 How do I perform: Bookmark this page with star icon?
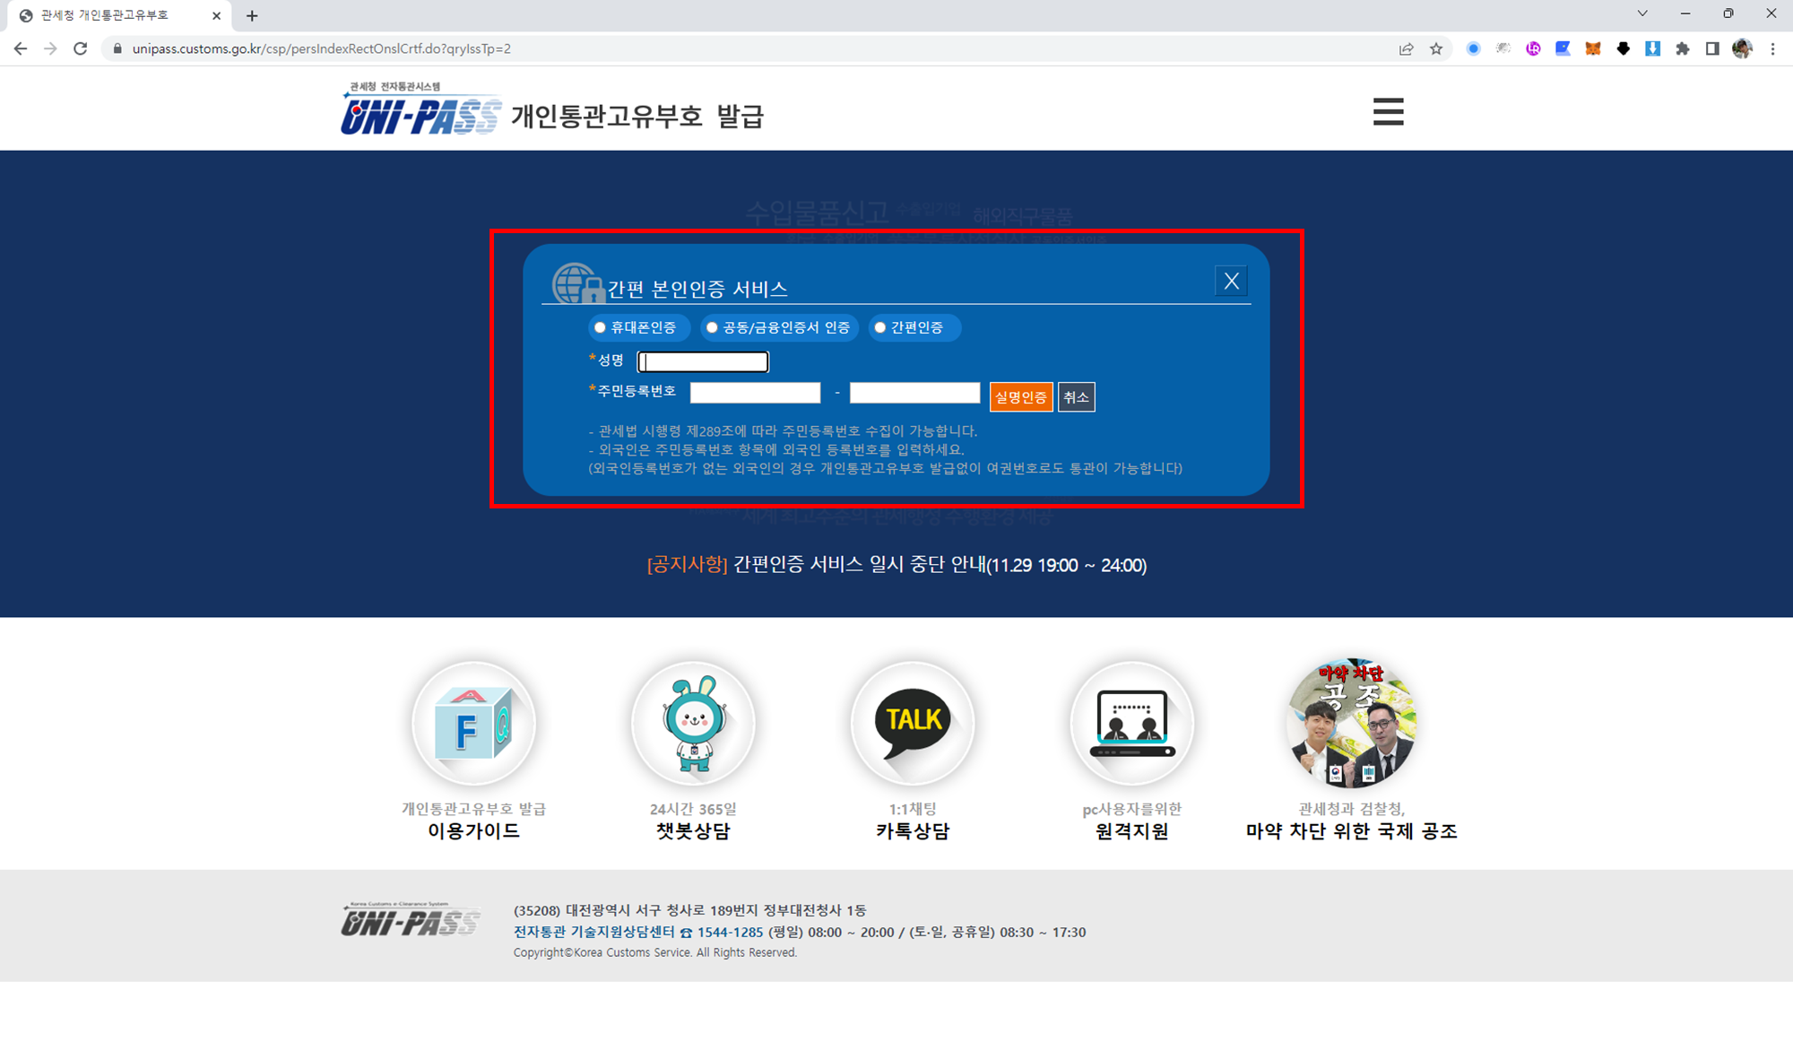pyautogui.click(x=1436, y=49)
